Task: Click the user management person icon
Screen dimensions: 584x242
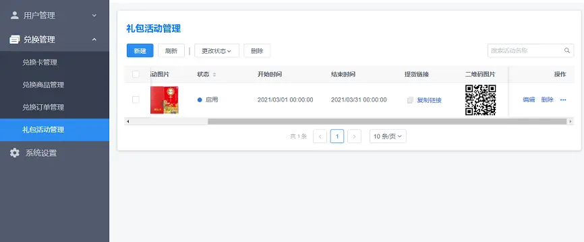Action: pos(15,15)
